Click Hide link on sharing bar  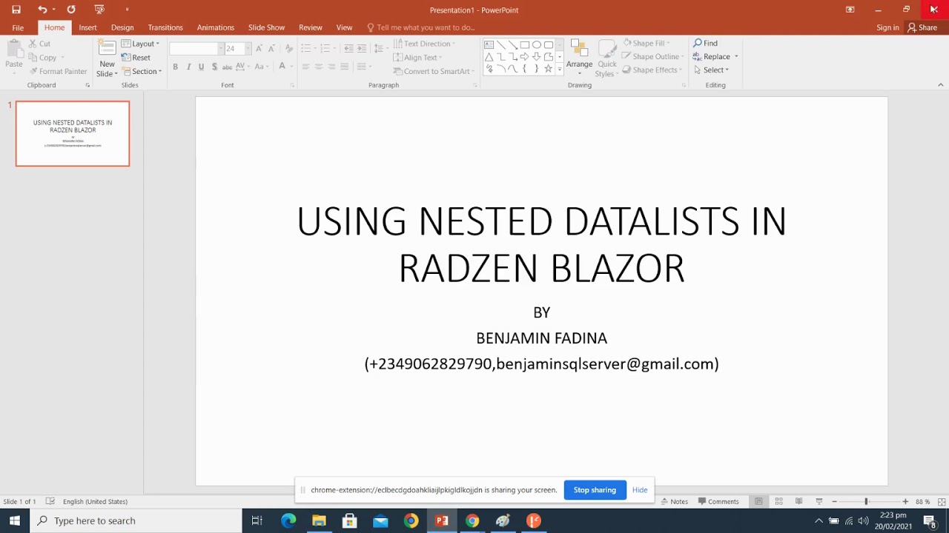point(640,490)
